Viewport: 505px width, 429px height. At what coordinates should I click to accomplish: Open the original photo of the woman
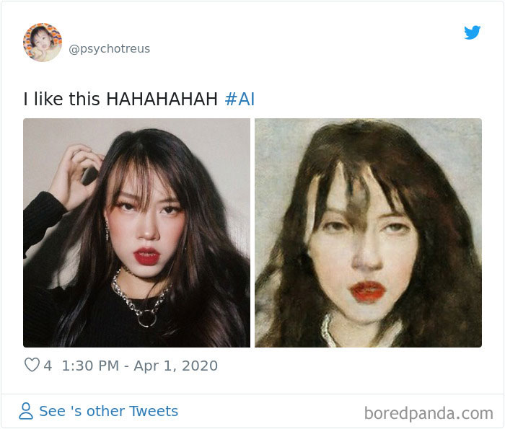(136, 233)
